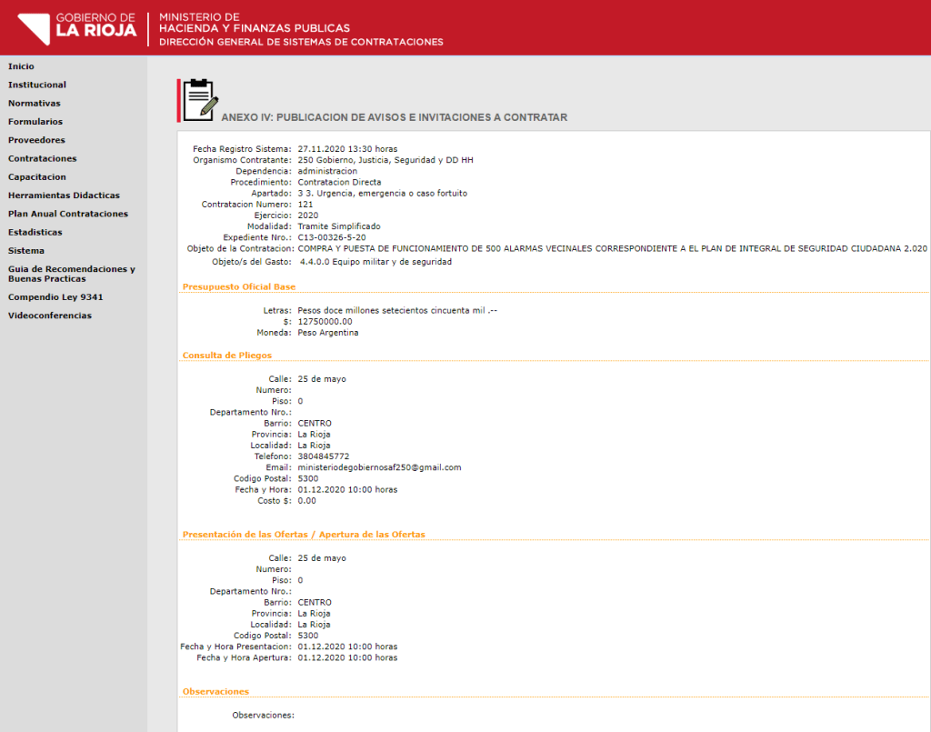
Task: Open Guia de Recomendaciones y Buenas Practicas
Action: pyautogui.click(x=71, y=274)
